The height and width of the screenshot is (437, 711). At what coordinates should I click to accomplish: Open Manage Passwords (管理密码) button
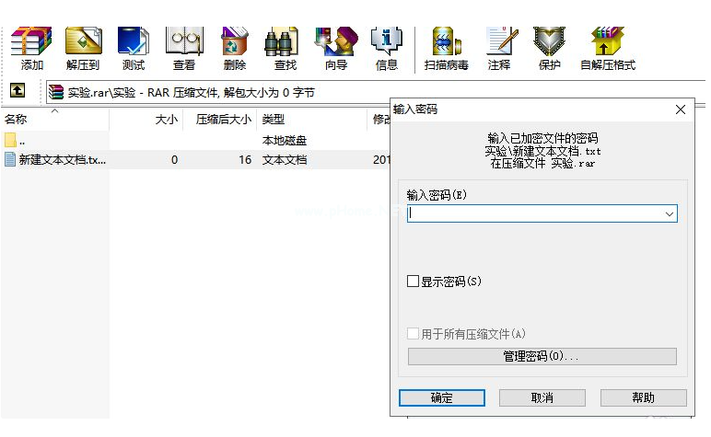[542, 357]
